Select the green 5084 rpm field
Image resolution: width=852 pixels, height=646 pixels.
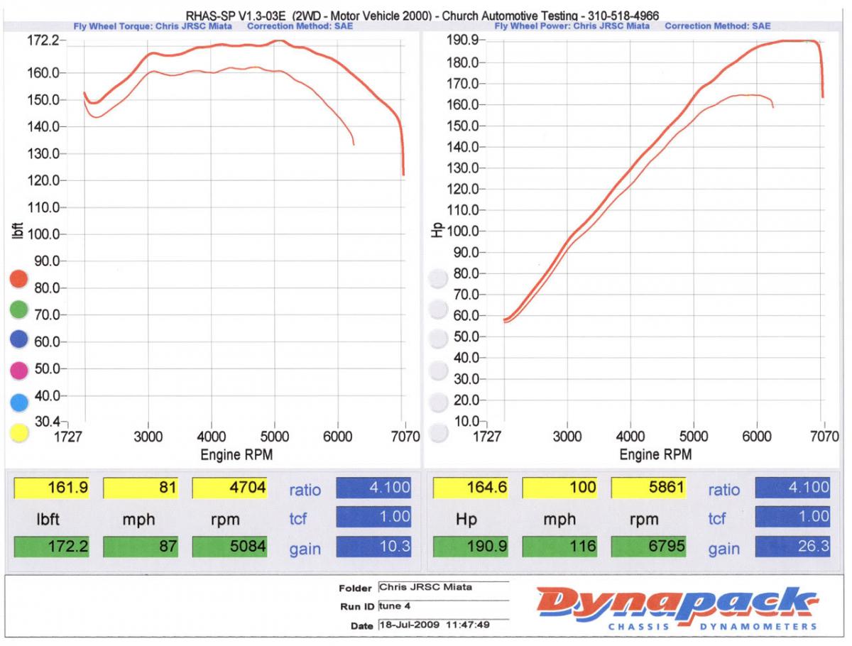tap(229, 547)
